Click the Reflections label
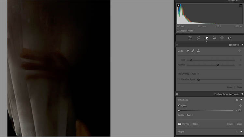Image resolution: width=244 pixels, height=137 pixels. (x=183, y=100)
